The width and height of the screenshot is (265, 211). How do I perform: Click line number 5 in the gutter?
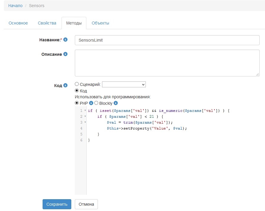pyautogui.click(x=81, y=134)
